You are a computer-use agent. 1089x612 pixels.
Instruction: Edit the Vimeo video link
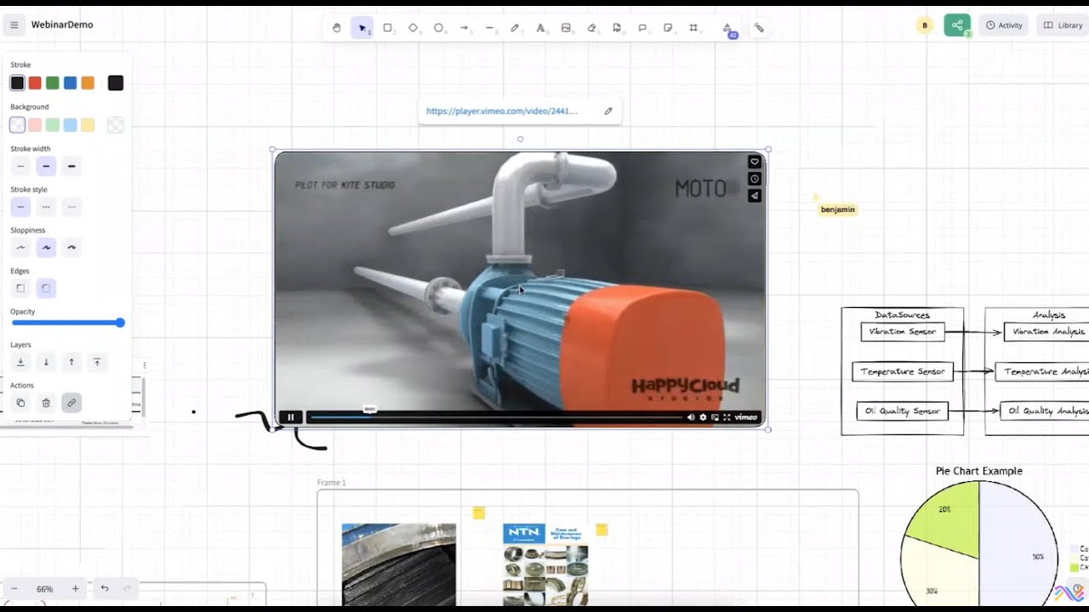tap(607, 110)
